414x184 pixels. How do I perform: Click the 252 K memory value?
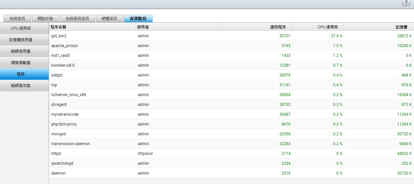(407, 163)
